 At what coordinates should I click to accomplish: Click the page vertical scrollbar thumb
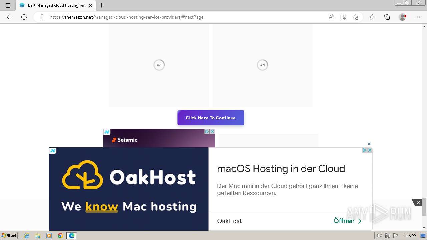coord(424,207)
